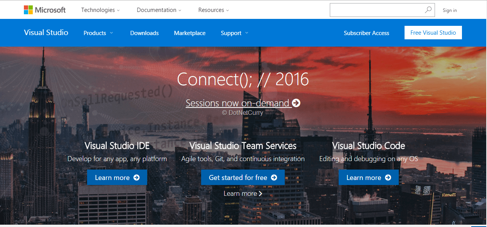Click Sign in
This screenshot has width=487, height=227.
coord(450,10)
